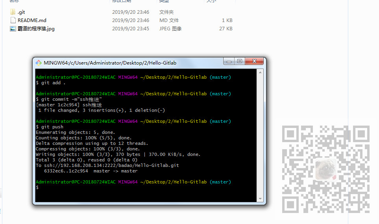379x224 pixels.
Task: Click the 'git push' command line
Action: (50, 127)
